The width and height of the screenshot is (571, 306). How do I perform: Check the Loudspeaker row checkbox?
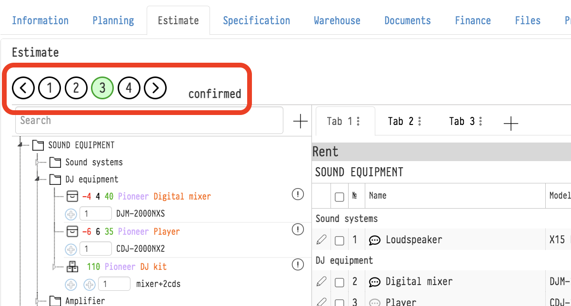click(x=339, y=241)
